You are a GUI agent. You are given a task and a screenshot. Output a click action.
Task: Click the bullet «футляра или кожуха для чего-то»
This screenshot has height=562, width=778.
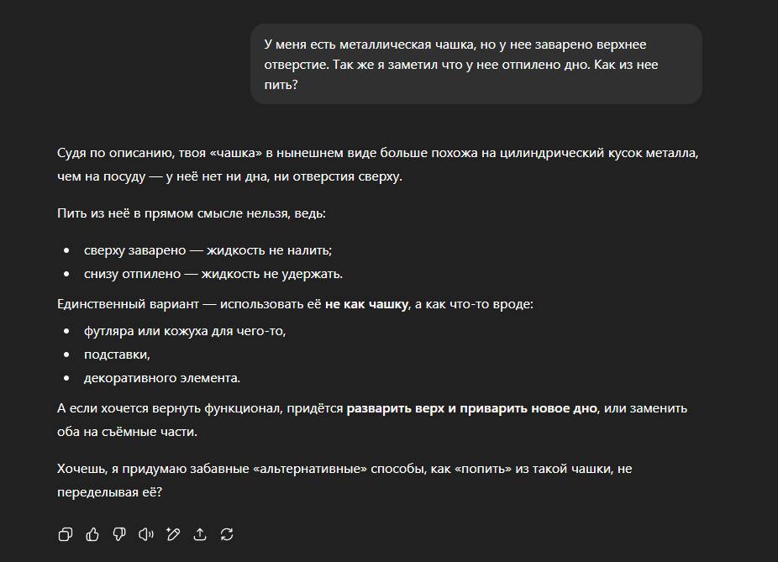pyautogui.click(x=185, y=331)
